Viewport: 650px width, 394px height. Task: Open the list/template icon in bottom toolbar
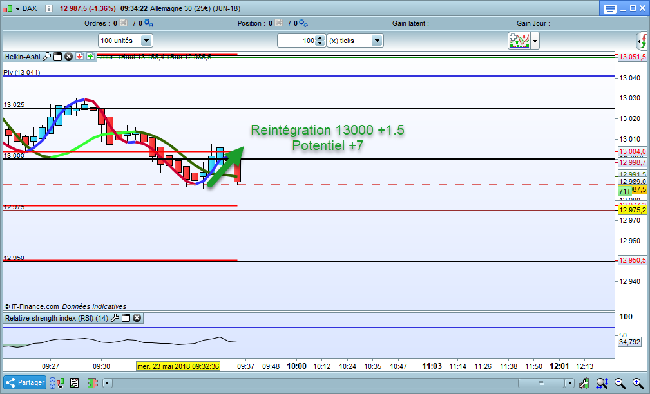[x=75, y=383]
